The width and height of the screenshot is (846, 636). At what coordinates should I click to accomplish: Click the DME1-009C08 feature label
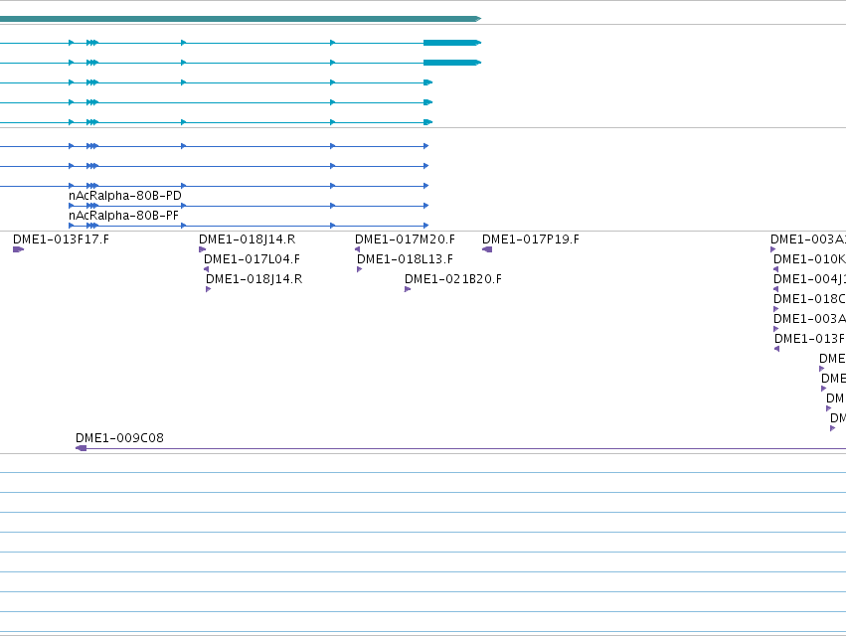point(119,438)
